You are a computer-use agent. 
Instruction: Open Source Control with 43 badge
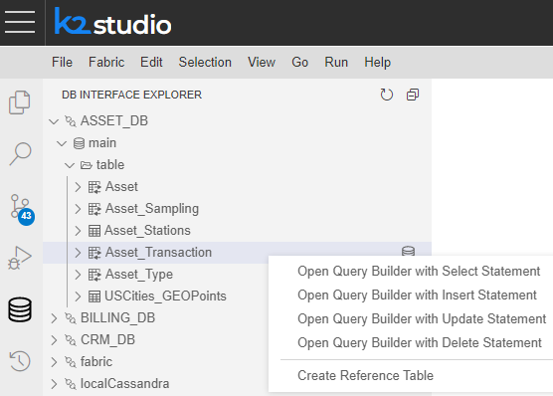21,210
